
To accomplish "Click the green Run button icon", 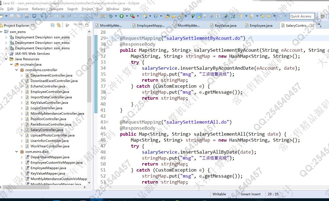I will click(122, 16).
